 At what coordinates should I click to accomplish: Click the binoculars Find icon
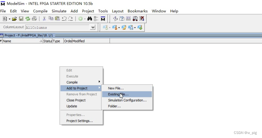coord(90,19)
